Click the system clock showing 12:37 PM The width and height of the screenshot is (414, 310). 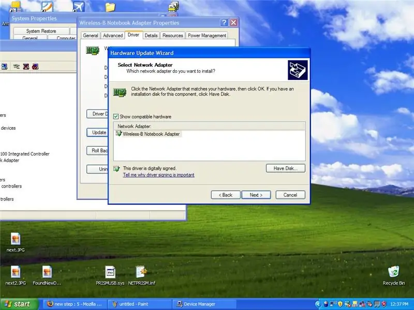399,304
